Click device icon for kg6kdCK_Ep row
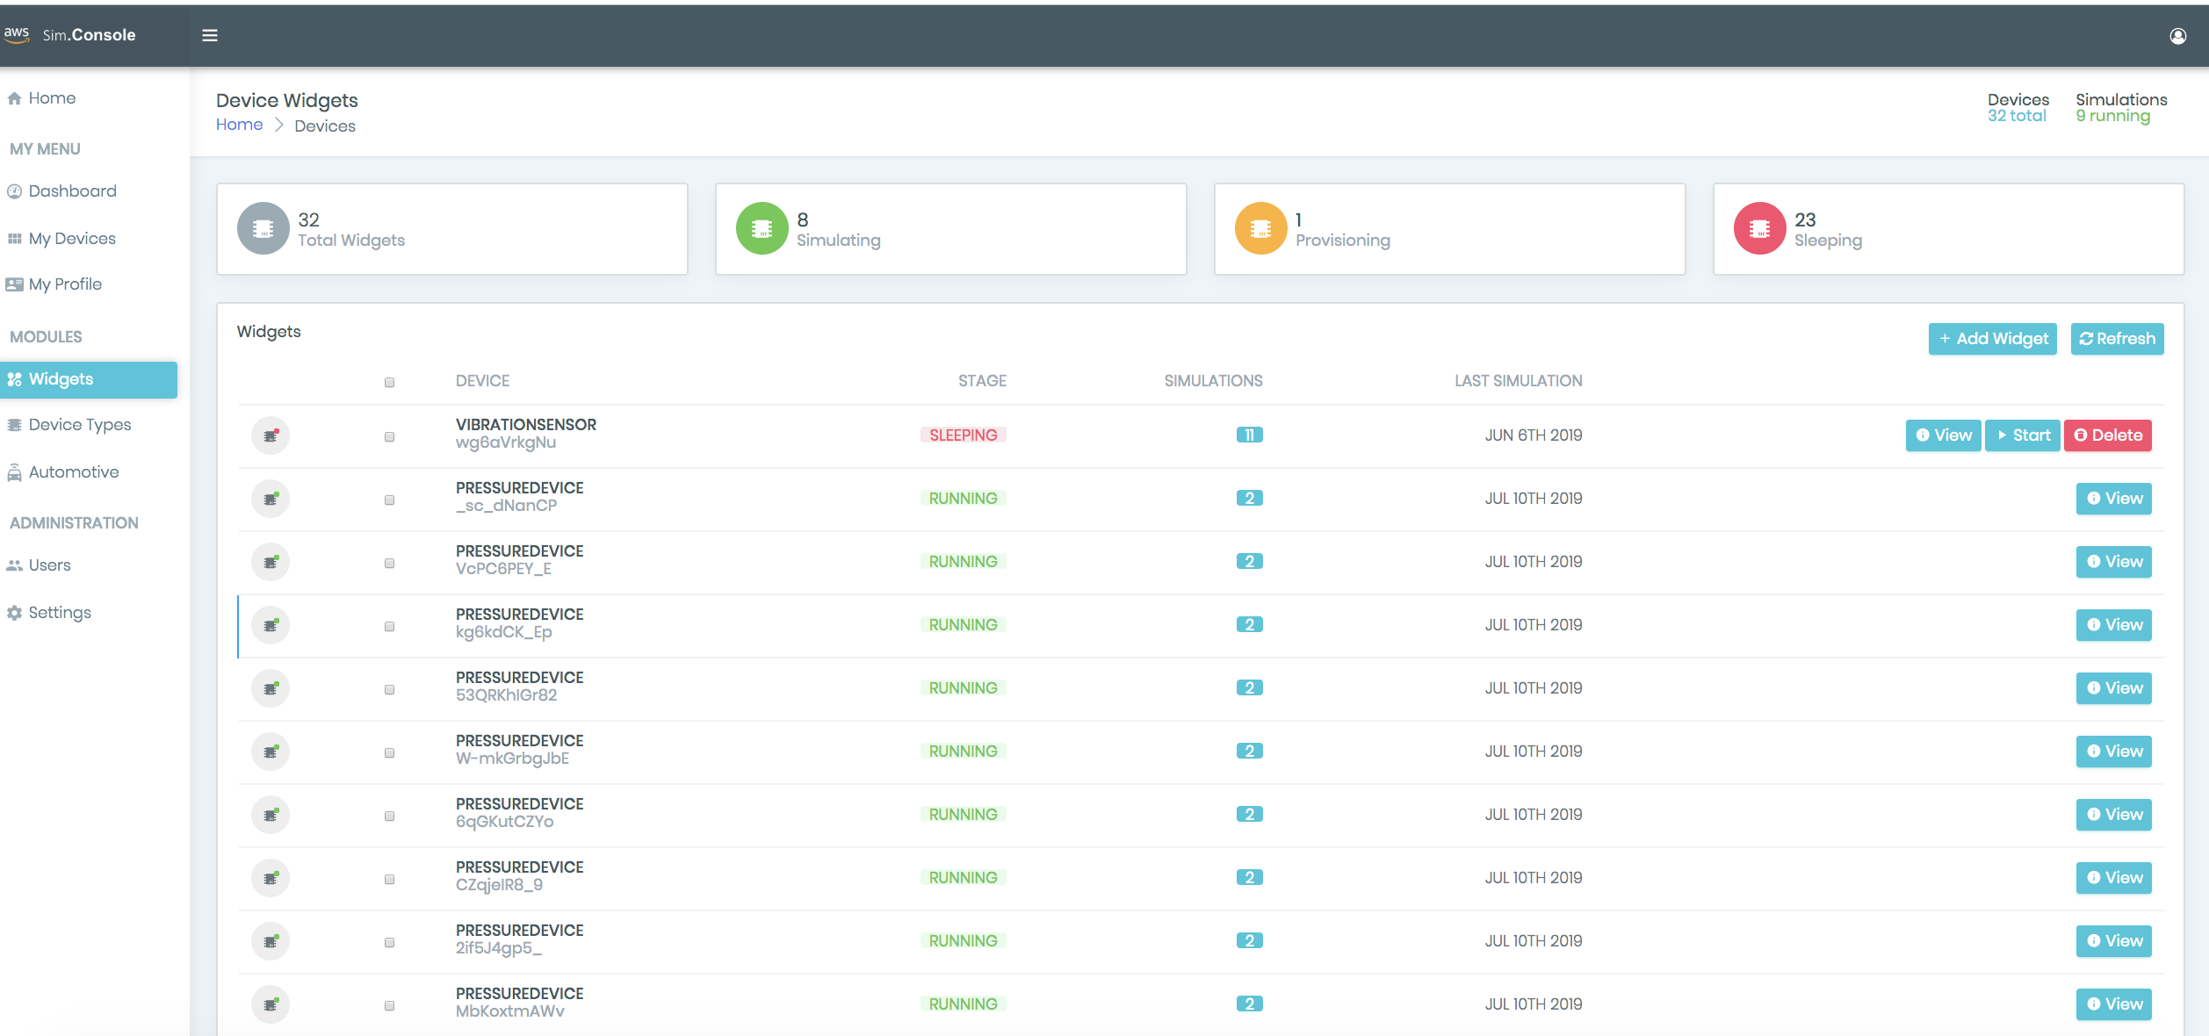 [271, 625]
